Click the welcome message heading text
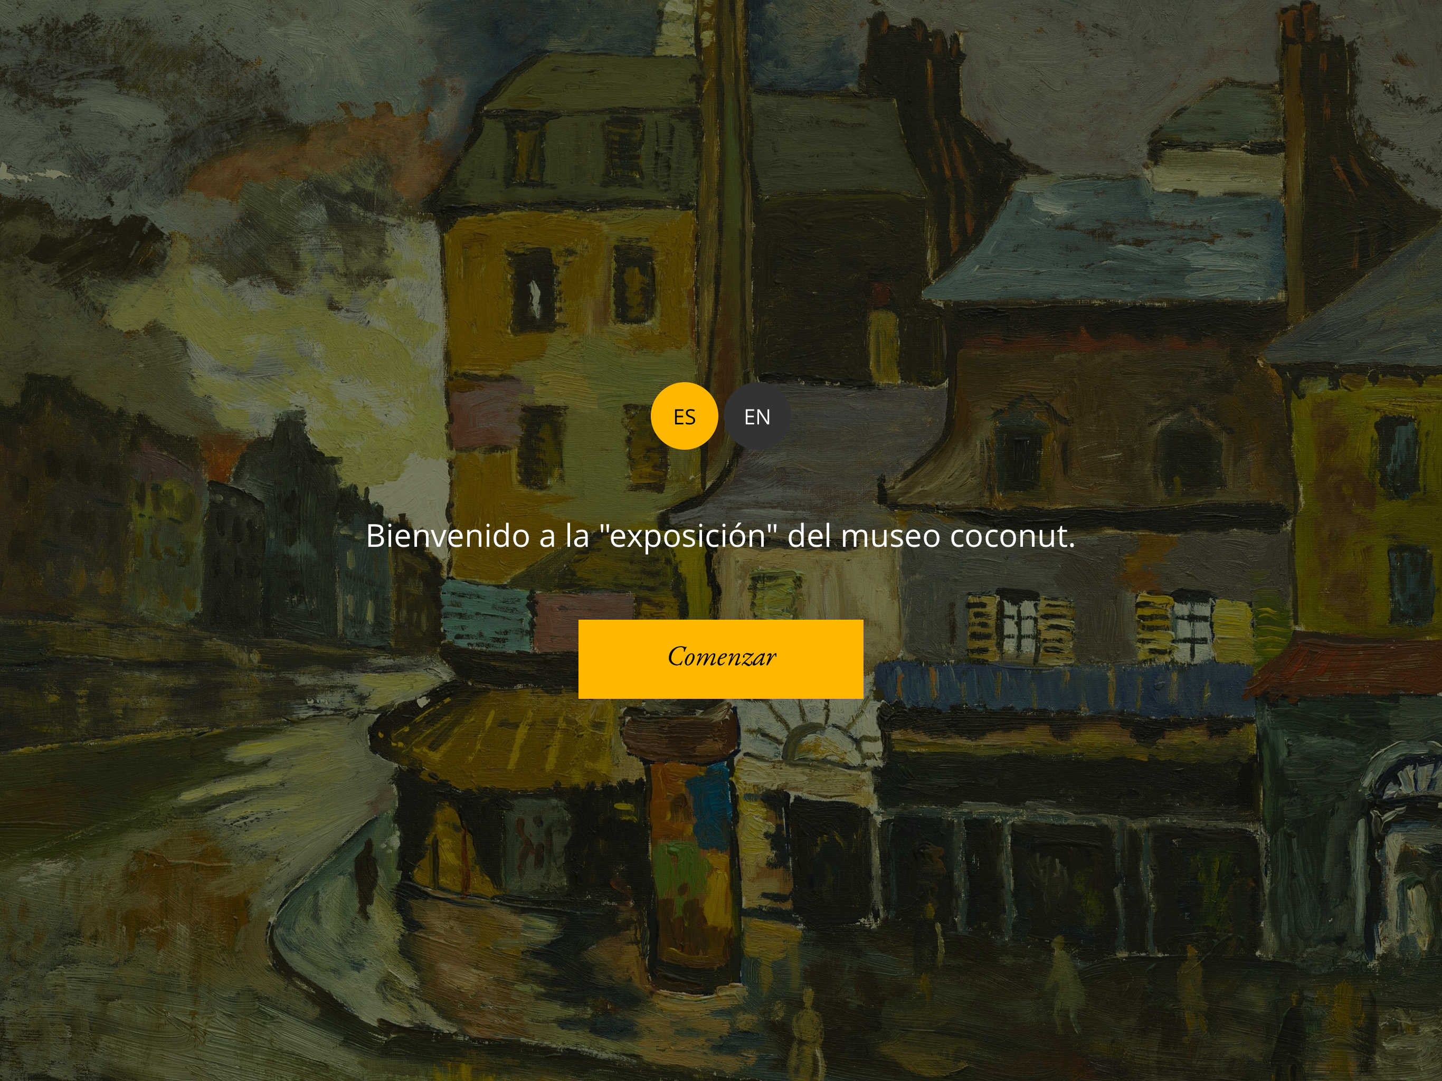1442x1081 pixels. pyautogui.click(x=720, y=535)
